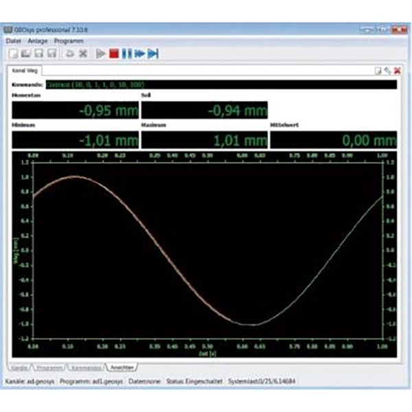The image size is (412, 412).
Task: Open the Datei menu
Action: coord(14,42)
